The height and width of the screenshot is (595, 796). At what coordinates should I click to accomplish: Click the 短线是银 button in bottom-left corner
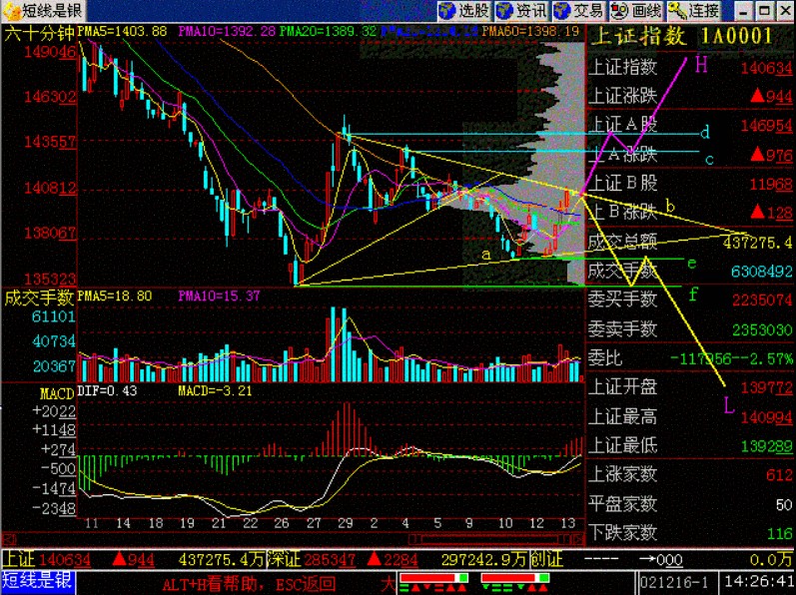coord(38,581)
